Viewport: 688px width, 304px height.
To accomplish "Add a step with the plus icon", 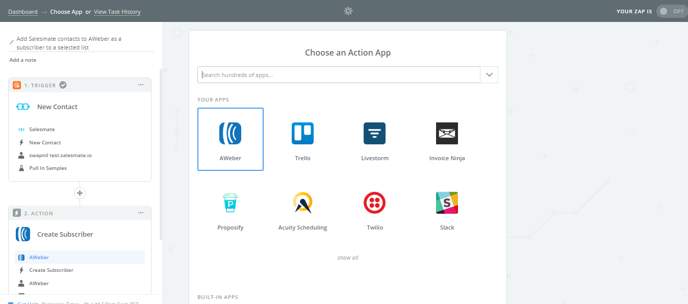I will 80,193.
